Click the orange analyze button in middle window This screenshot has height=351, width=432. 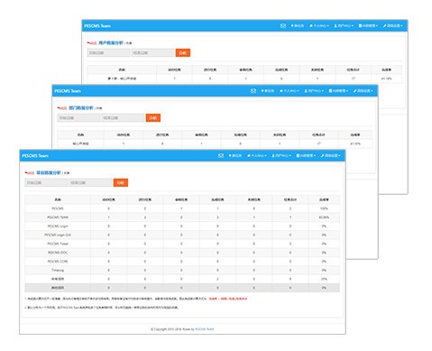153,117
